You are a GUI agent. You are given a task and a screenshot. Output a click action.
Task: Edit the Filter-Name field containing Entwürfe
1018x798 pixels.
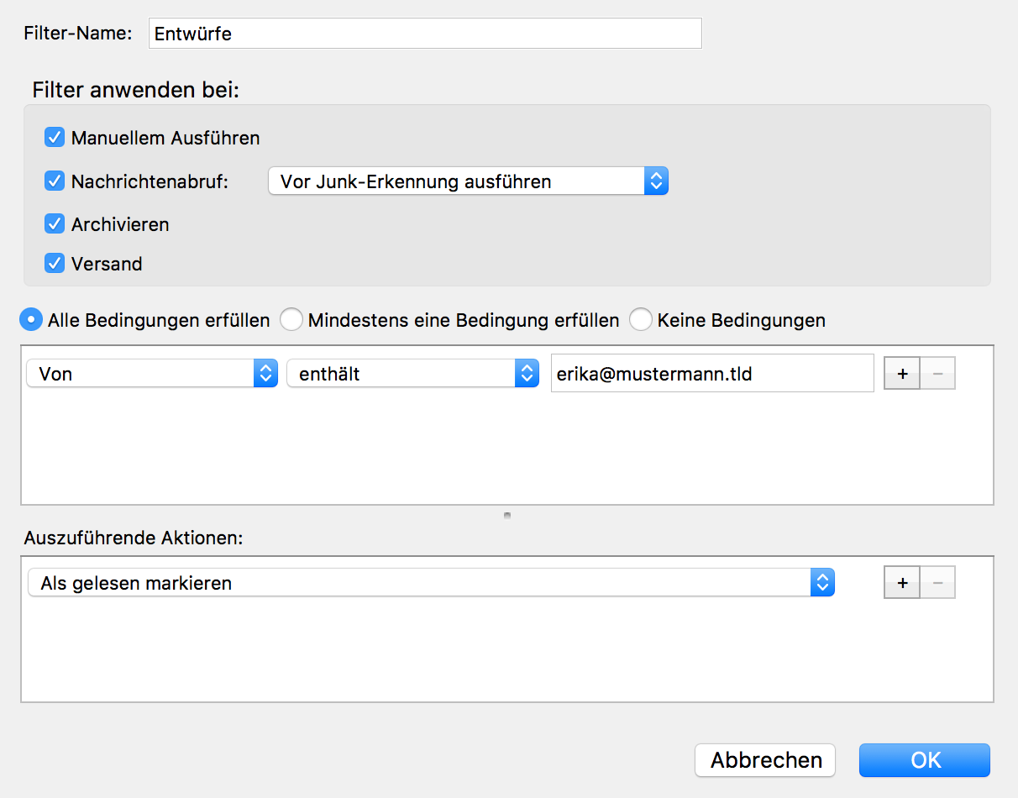[425, 34]
